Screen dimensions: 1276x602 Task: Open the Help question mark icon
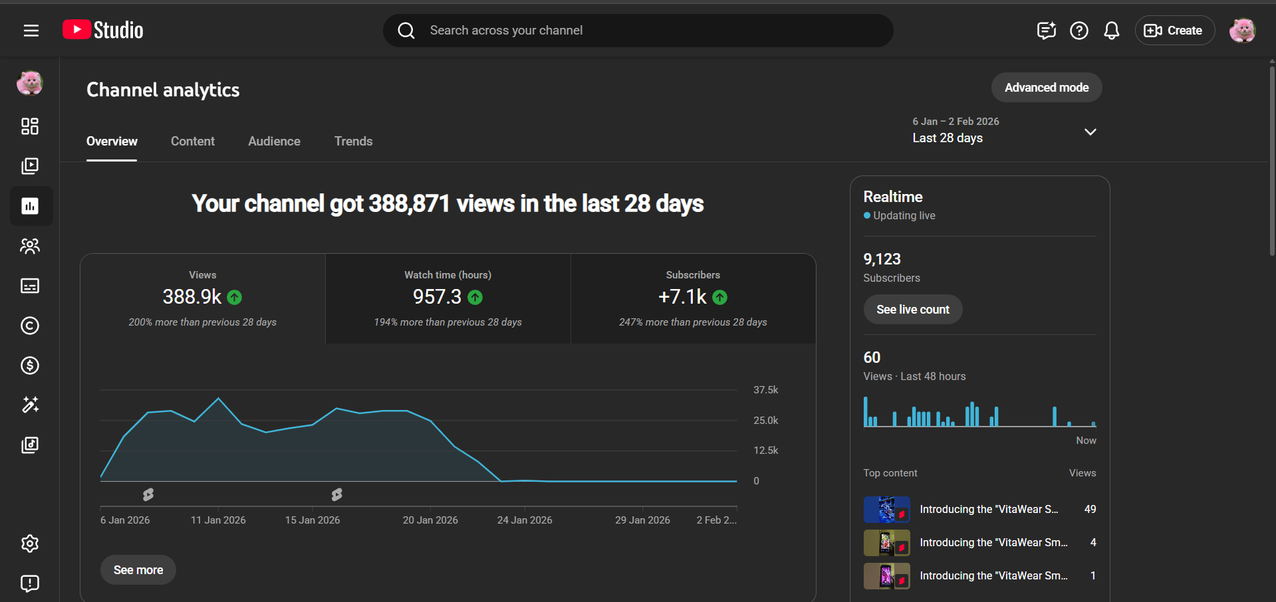coord(1079,31)
